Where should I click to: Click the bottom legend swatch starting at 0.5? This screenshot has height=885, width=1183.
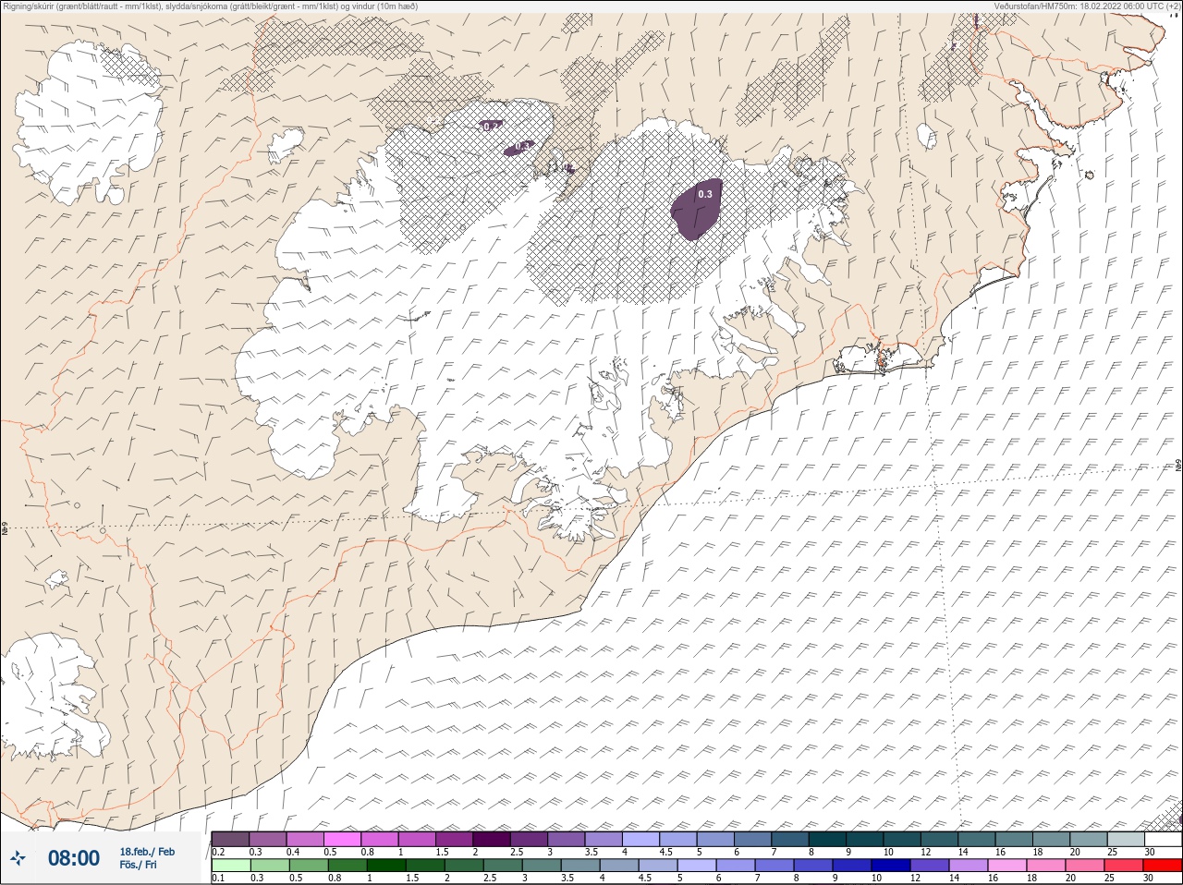click(308, 866)
